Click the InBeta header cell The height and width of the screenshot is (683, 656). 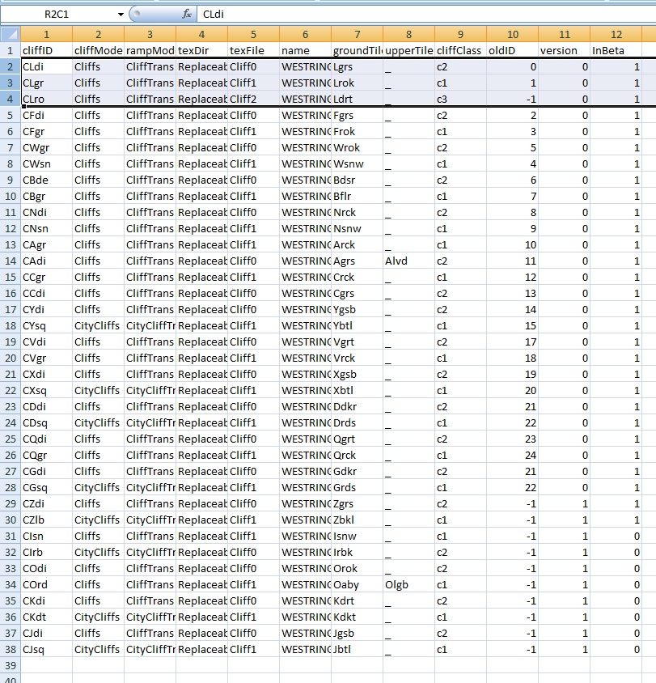point(616,50)
